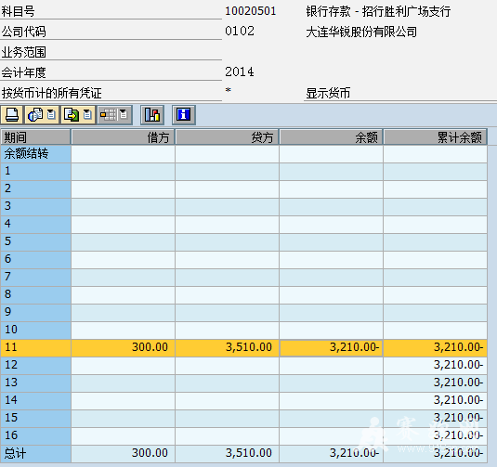497x467 pixels.
Task: Open the views dropdown arrow
Action: click(x=52, y=115)
